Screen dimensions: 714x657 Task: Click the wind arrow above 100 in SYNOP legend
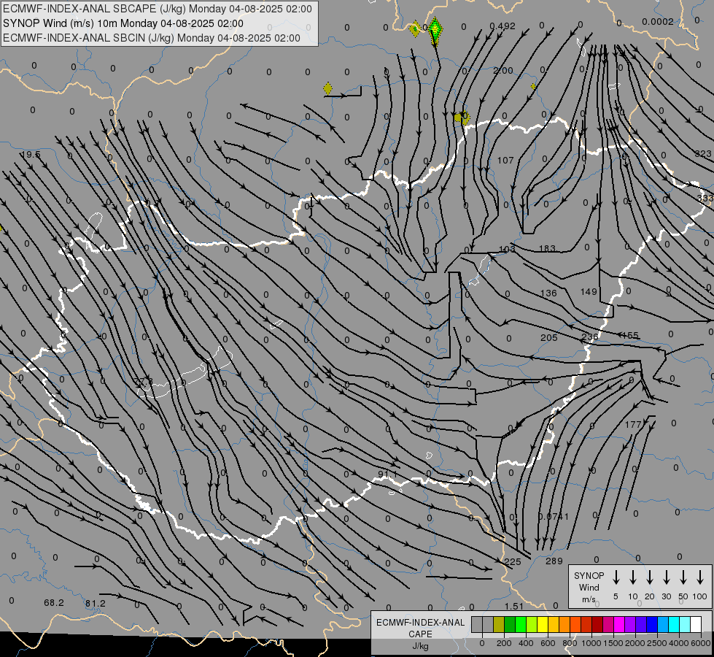pyautogui.click(x=700, y=577)
